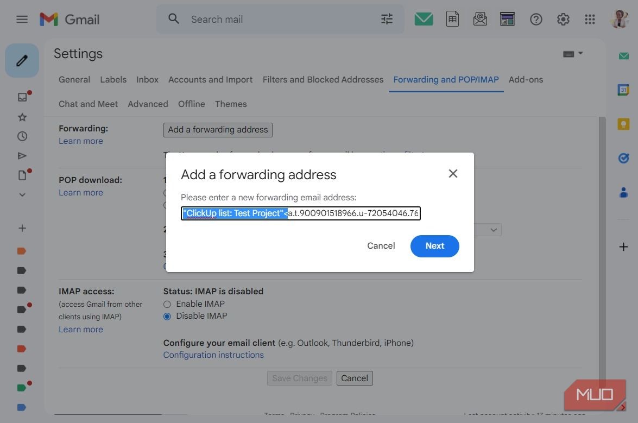
Task: Open the Support help icon
Action: (x=536, y=19)
